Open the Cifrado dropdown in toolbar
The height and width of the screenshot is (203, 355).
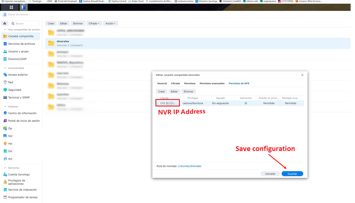[94, 23]
